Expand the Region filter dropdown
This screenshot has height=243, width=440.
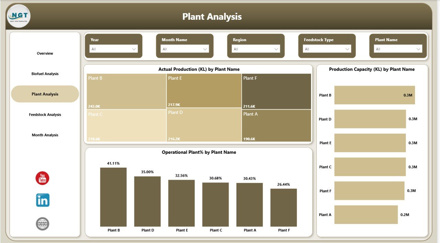276,49
